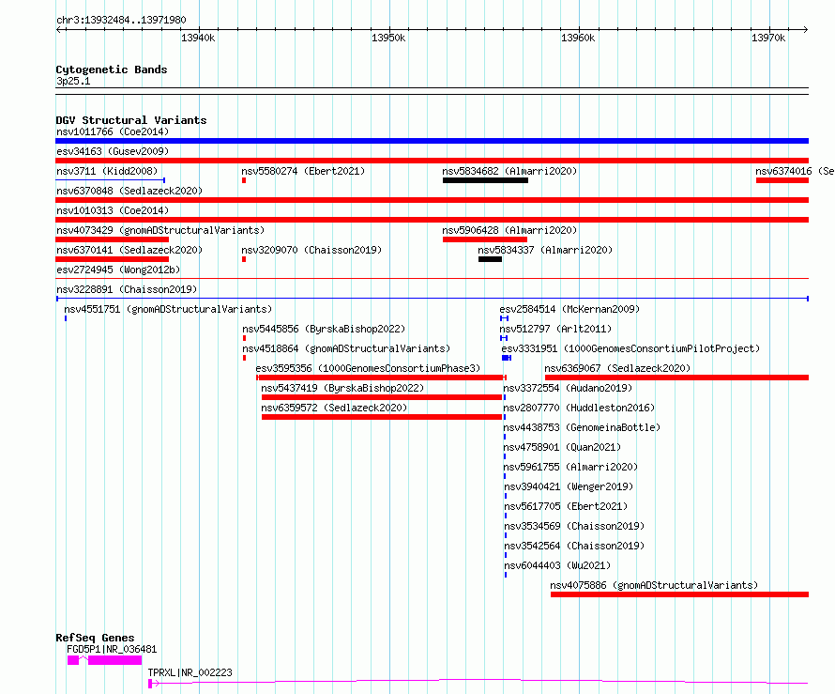Screen dimensions: 835x694
Task: Select the black nsv5834682 (Almarri2020) bar
Action: [x=485, y=180]
